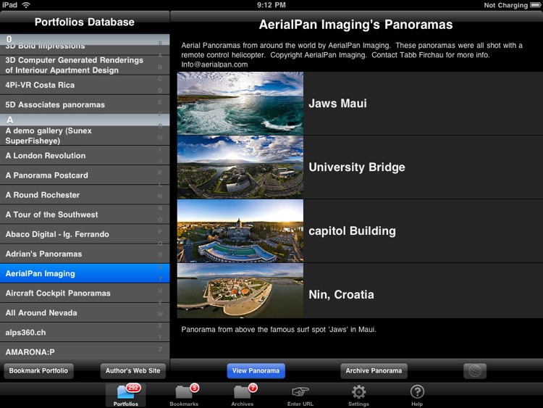The width and height of the screenshot is (543, 408).
Task: Open 5D Associates panoramas portfolio
Action: point(85,104)
